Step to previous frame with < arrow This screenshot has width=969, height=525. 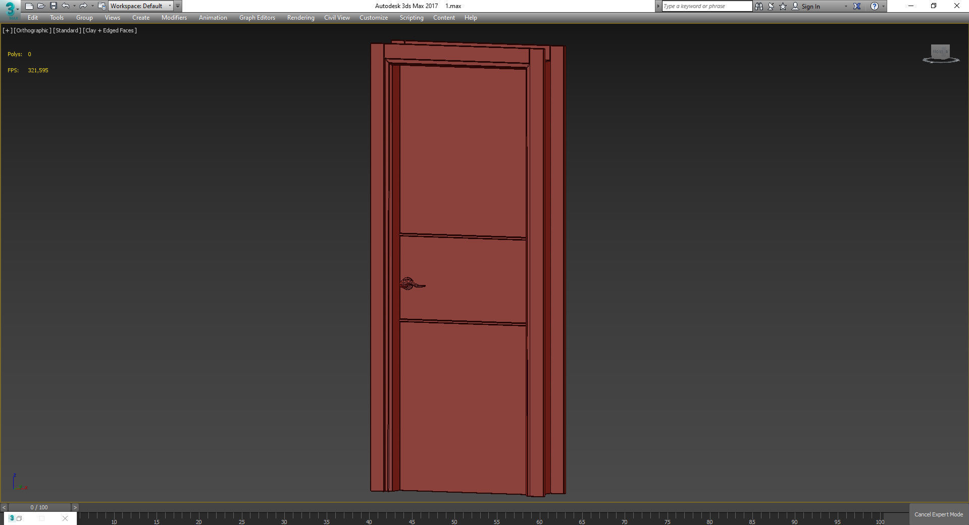click(x=4, y=507)
